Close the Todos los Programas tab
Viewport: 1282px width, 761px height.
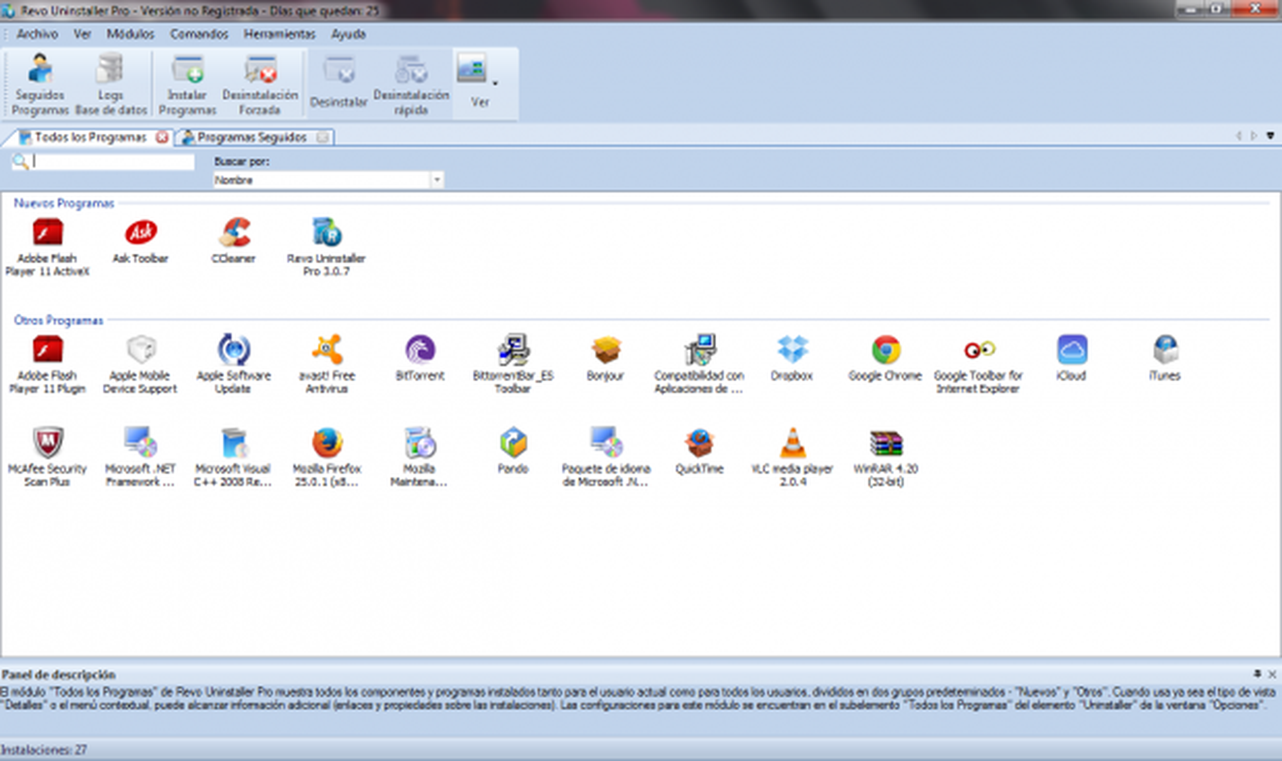[x=162, y=138]
